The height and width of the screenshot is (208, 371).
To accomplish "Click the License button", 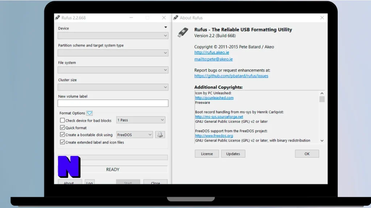I will click(x=207, y=154).
